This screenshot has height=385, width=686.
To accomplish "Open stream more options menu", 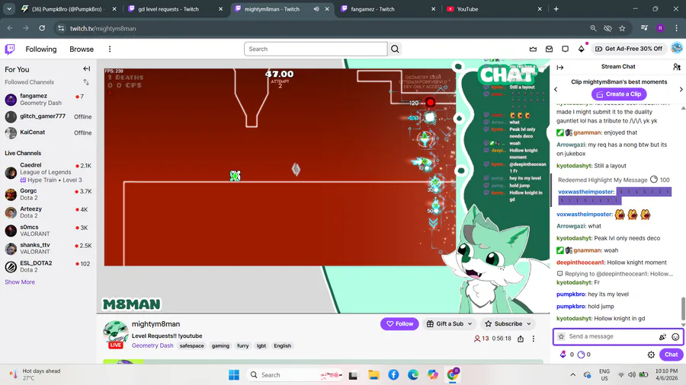I will coord(534,339).
